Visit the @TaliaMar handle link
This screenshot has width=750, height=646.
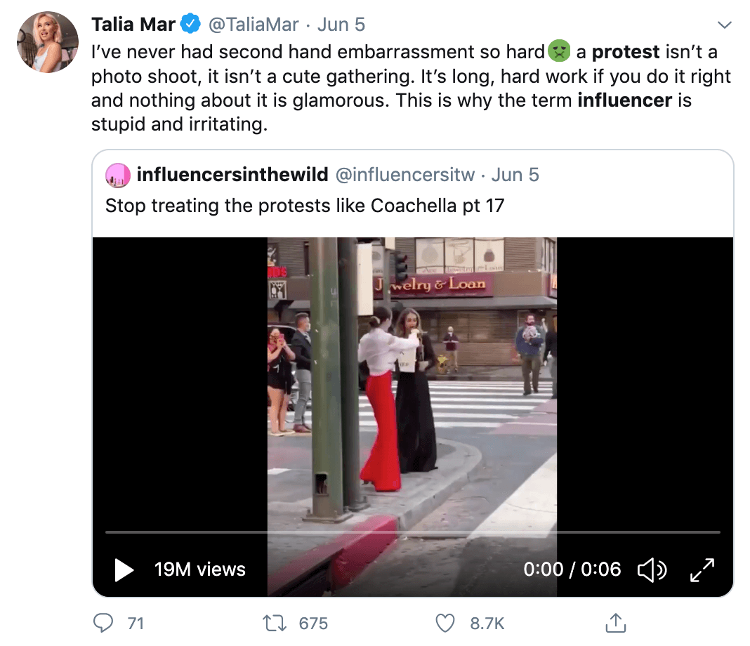(x=254, y=25)
